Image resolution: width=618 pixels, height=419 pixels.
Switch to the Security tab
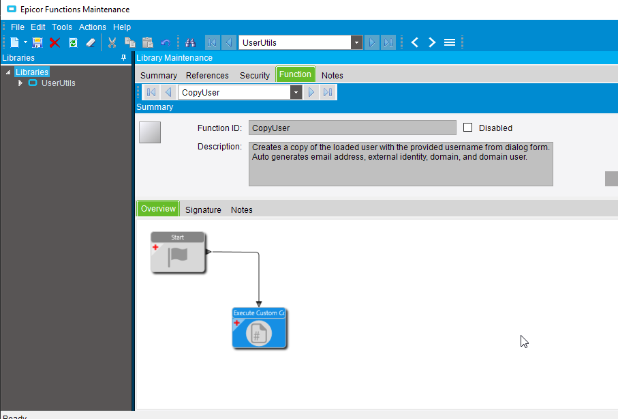click(x=255, y=76)
